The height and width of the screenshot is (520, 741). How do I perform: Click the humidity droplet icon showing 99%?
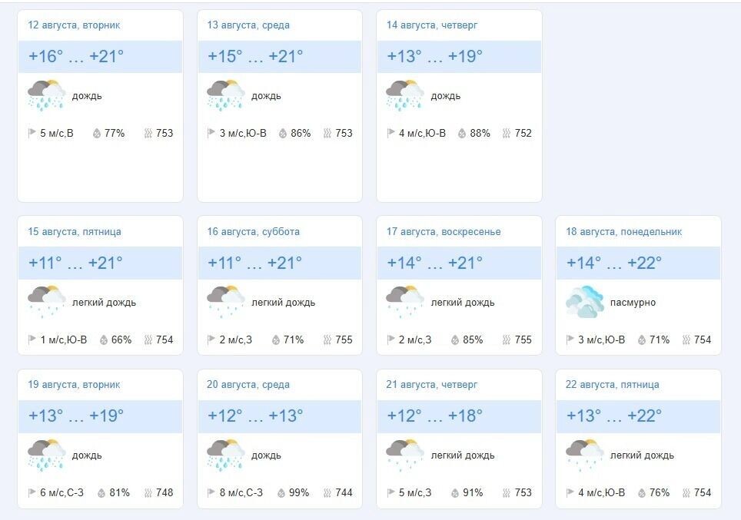click(x=280, y=492)
